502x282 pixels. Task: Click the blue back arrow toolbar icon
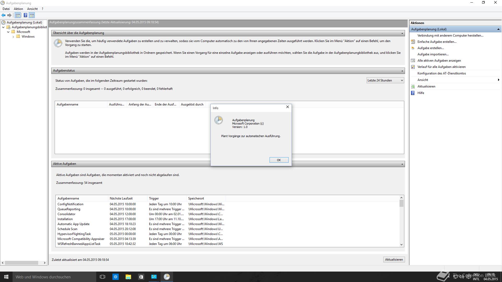(3, 15)
